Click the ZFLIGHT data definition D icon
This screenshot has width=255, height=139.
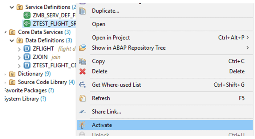27,49
